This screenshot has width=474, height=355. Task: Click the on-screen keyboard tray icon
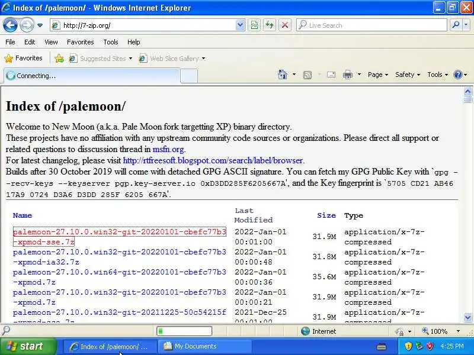coord(382,346)
